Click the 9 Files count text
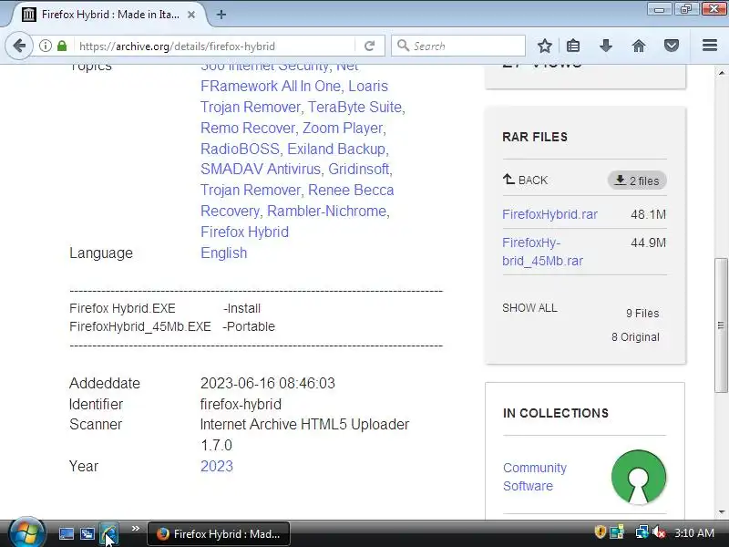Viewport: 729px width, 547px height. (x=642, y=314)
